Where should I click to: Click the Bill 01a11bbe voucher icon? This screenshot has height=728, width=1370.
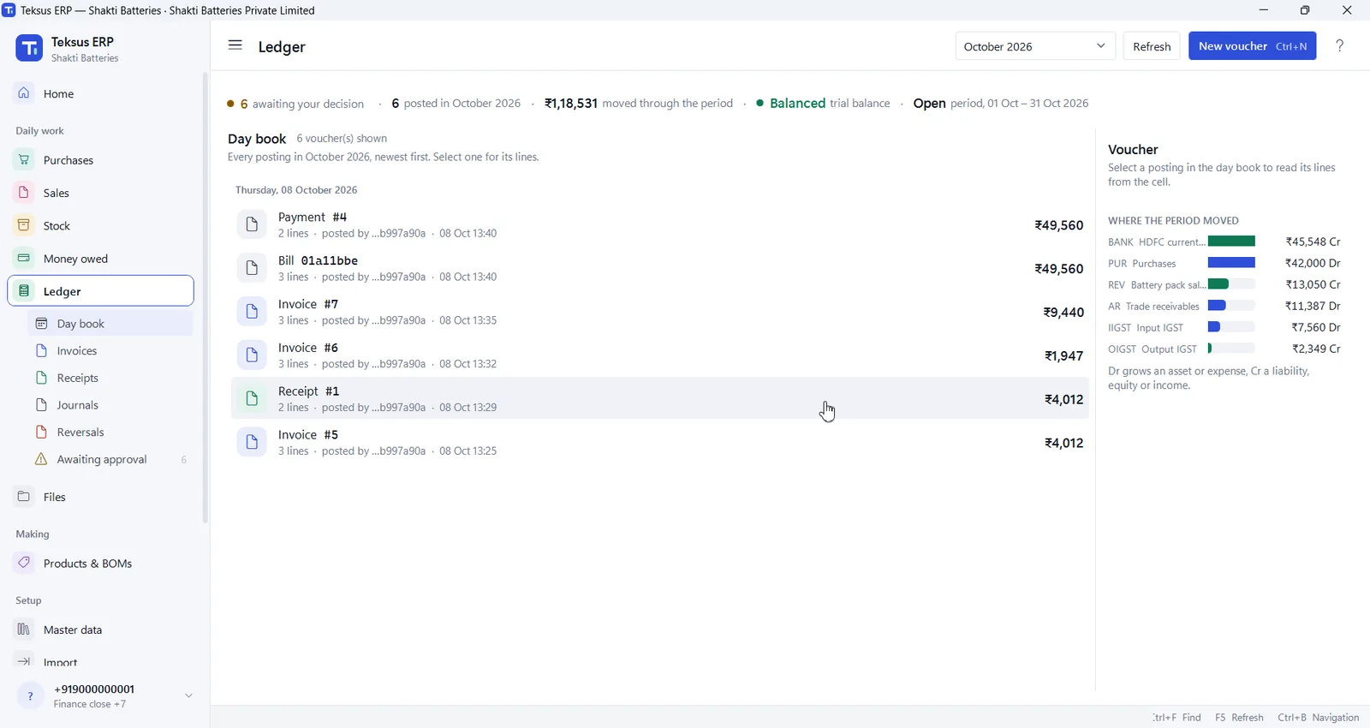coord(252,268)
